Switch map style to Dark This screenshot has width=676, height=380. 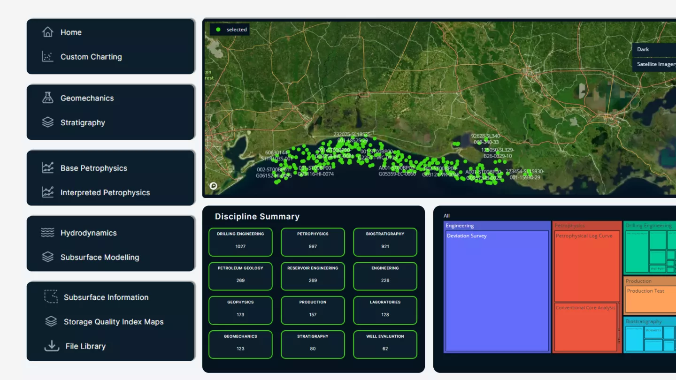[x=654, y=49]
